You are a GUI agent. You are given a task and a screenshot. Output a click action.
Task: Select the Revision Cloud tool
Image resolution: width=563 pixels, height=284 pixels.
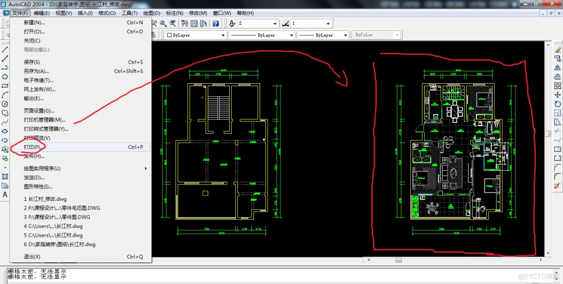click(x=5, y=113)
